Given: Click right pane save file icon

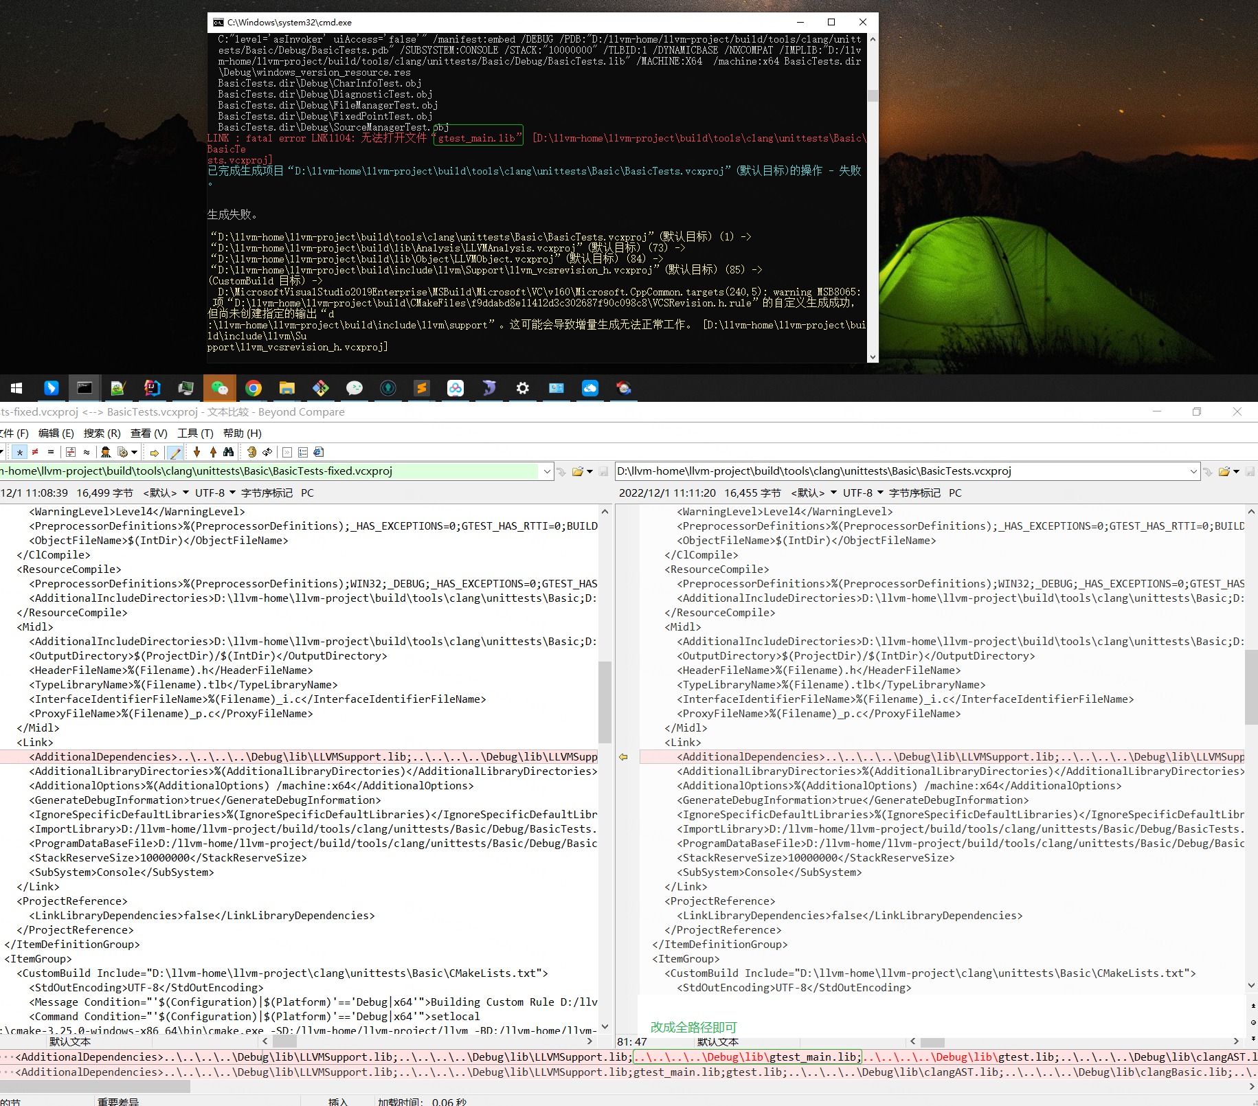Looking at the screenshot, I should pyautogui.click(x=1250, y=471).
